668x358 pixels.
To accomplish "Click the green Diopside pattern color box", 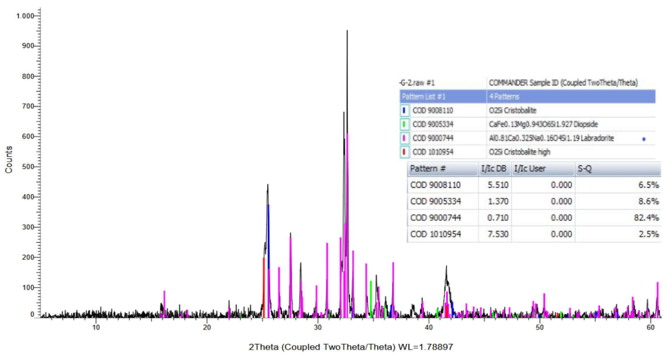I will click(404, 124).
